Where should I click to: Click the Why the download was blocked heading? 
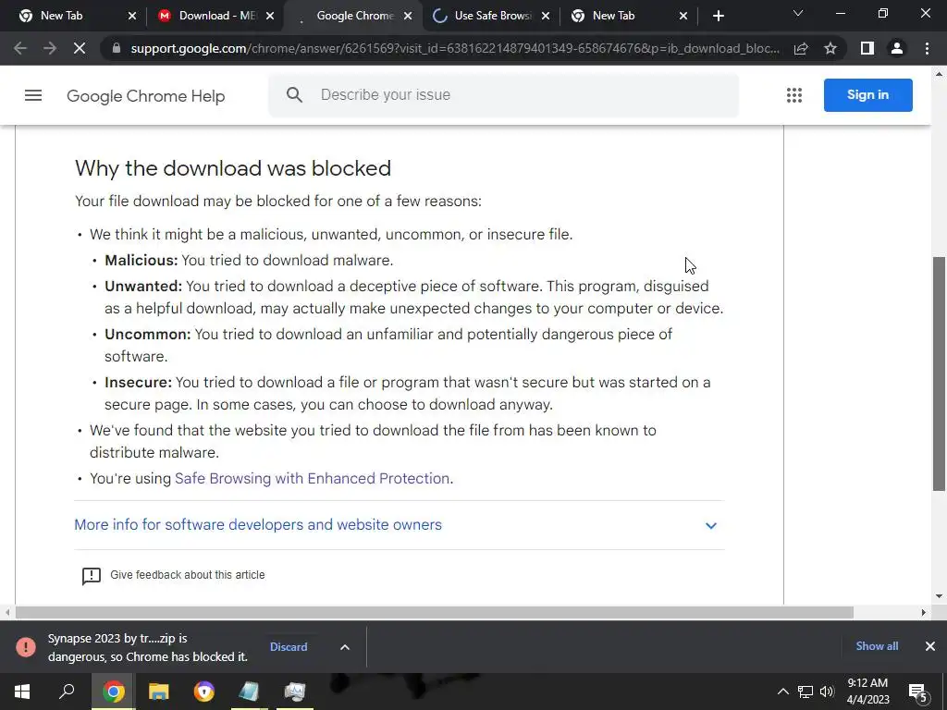click(x=233, y=168)
